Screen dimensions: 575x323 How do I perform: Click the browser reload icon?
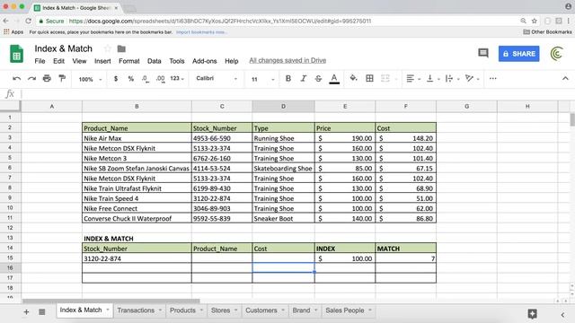click(28, 21)
